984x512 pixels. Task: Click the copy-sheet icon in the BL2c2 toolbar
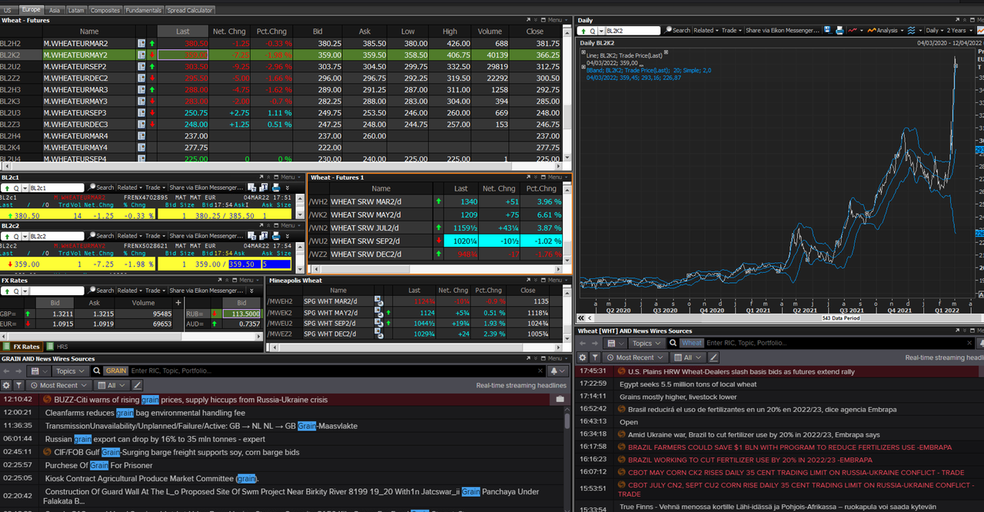251,234
